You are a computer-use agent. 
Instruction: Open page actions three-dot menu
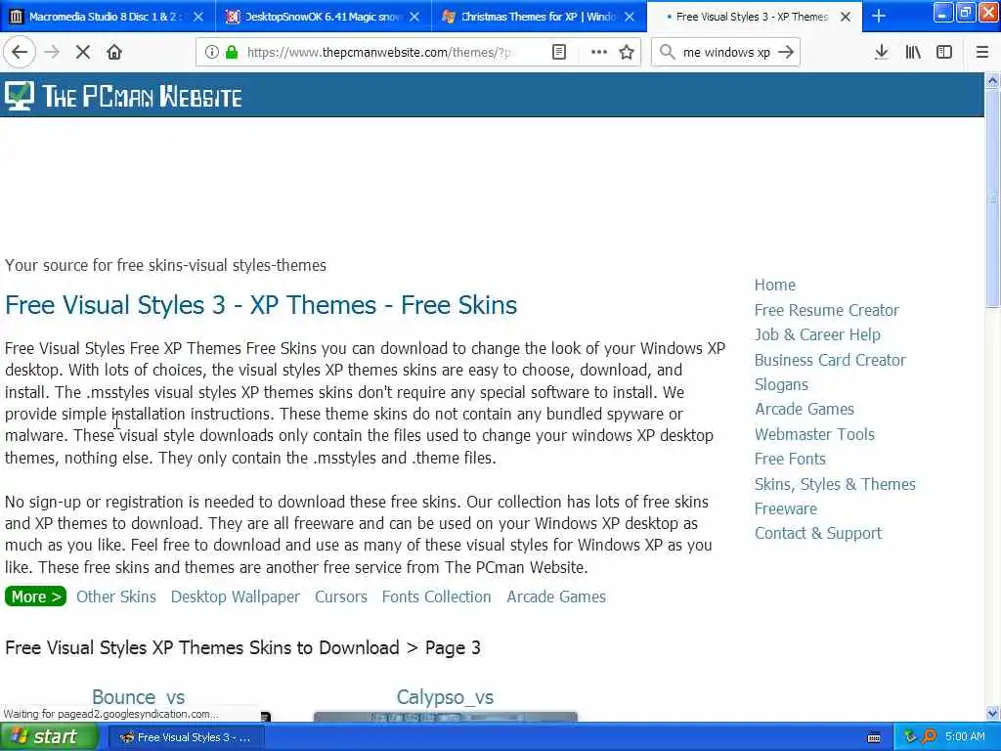tap(599, 53)
